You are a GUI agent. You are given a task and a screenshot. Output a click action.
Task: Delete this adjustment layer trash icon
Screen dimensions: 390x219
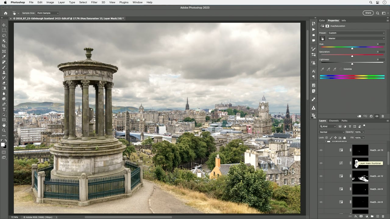[x=383, y=116]
